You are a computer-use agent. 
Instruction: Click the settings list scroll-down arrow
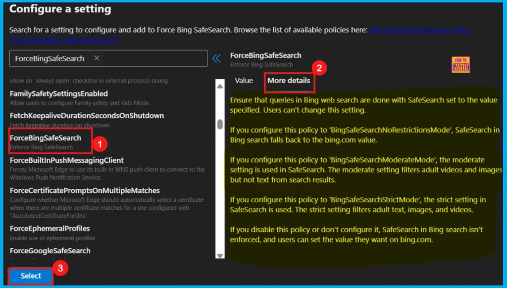[220, 256]
